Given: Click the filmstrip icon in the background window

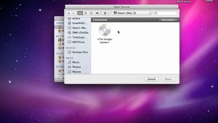Looking at the screenshot, I should click(60, 40).
